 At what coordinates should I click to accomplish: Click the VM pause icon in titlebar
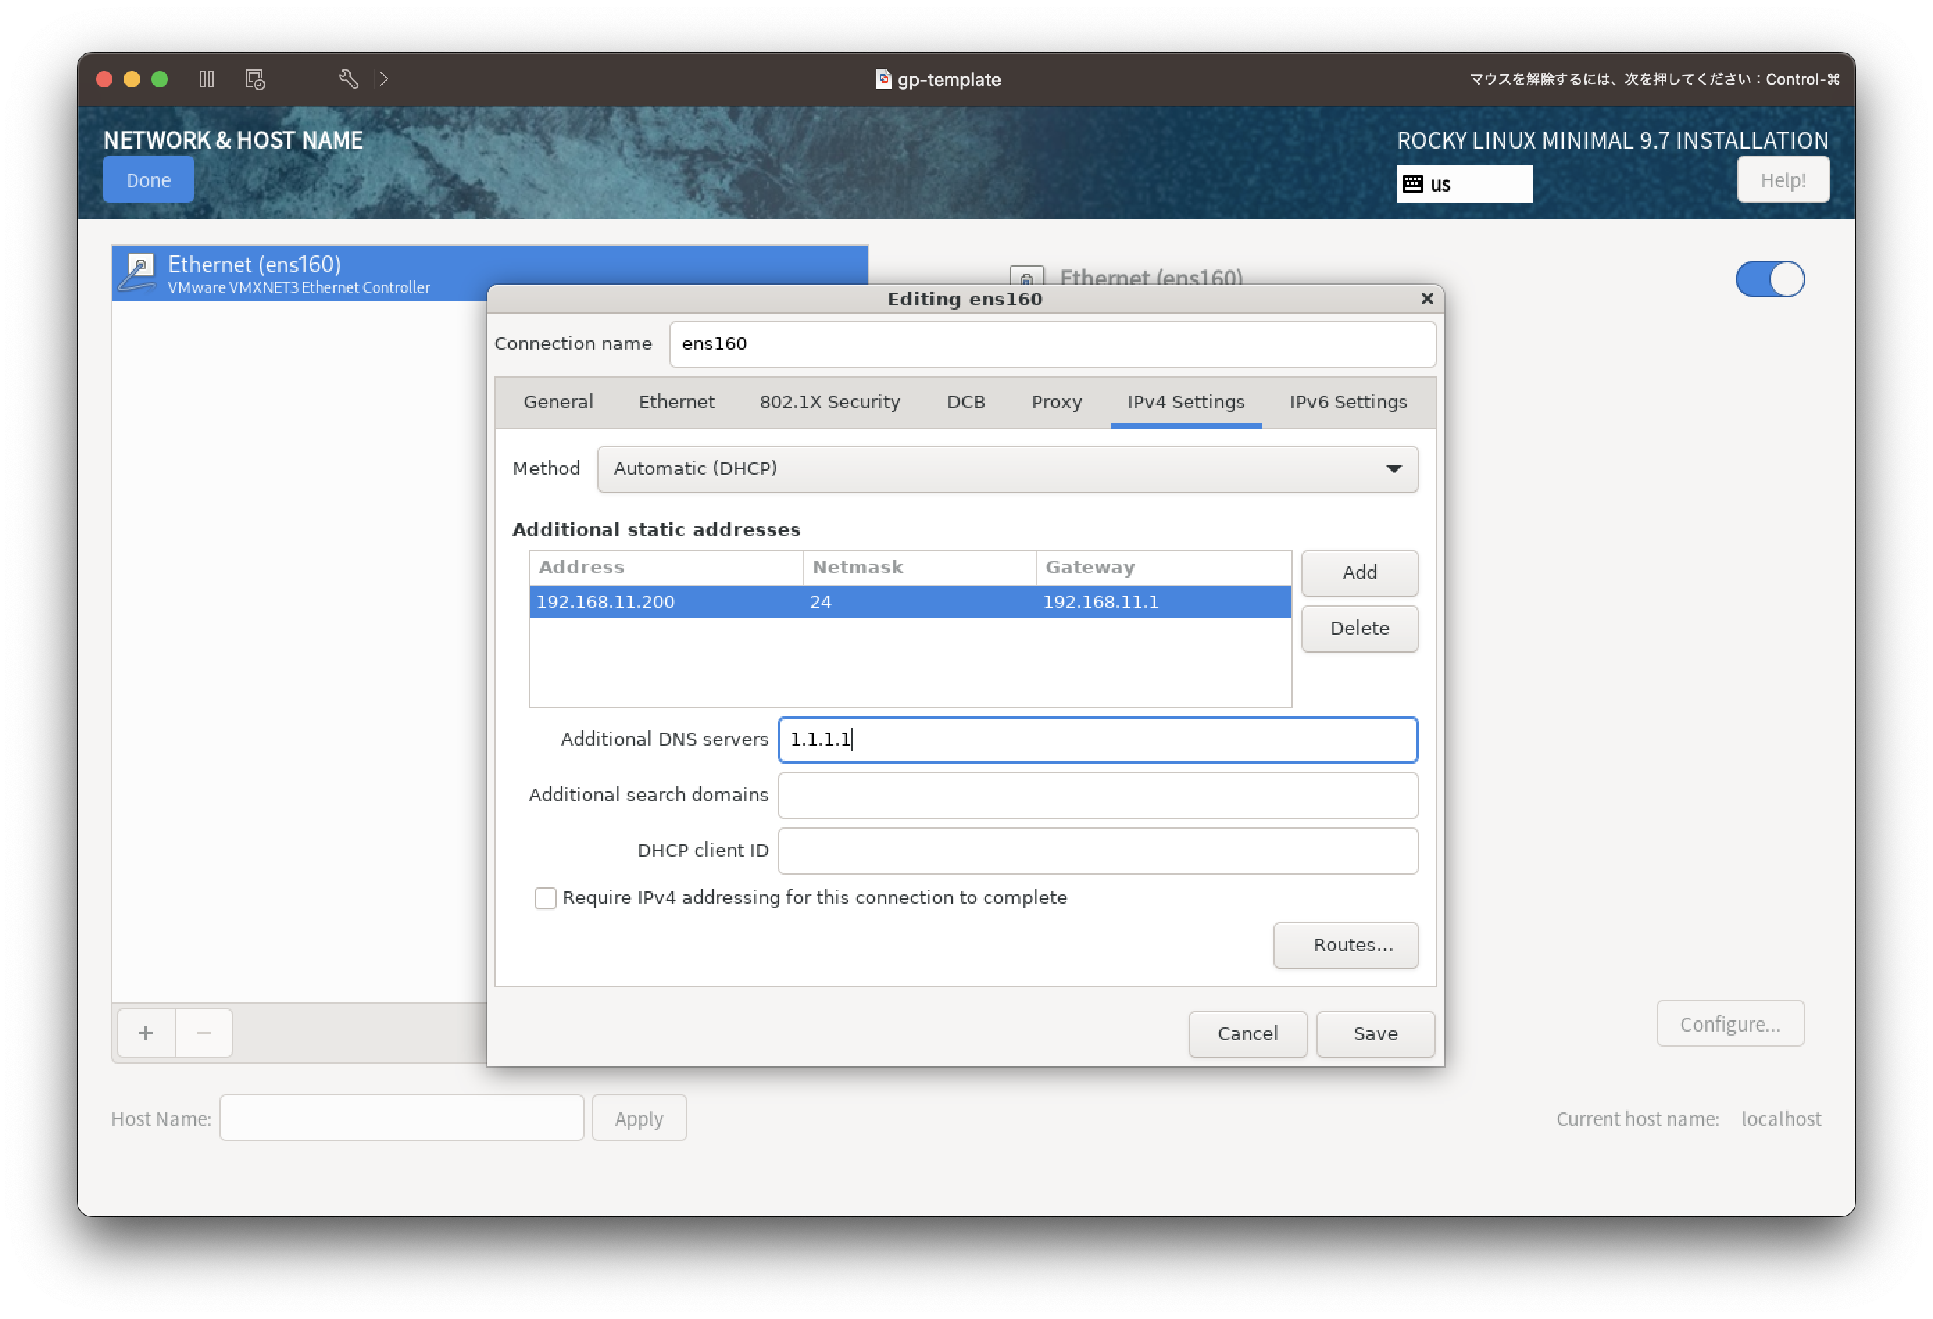tap(207, 79)
